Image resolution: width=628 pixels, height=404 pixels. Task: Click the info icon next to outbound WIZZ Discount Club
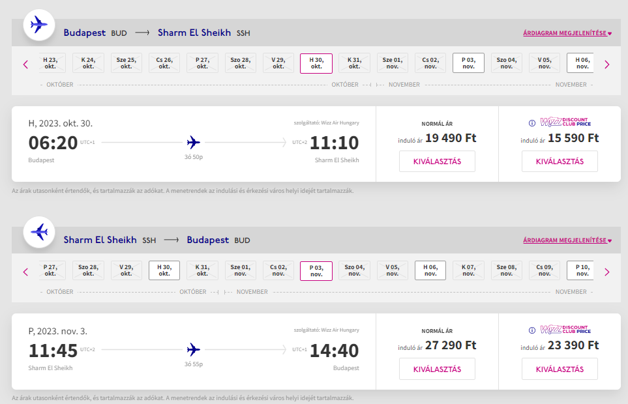point(531,123)
